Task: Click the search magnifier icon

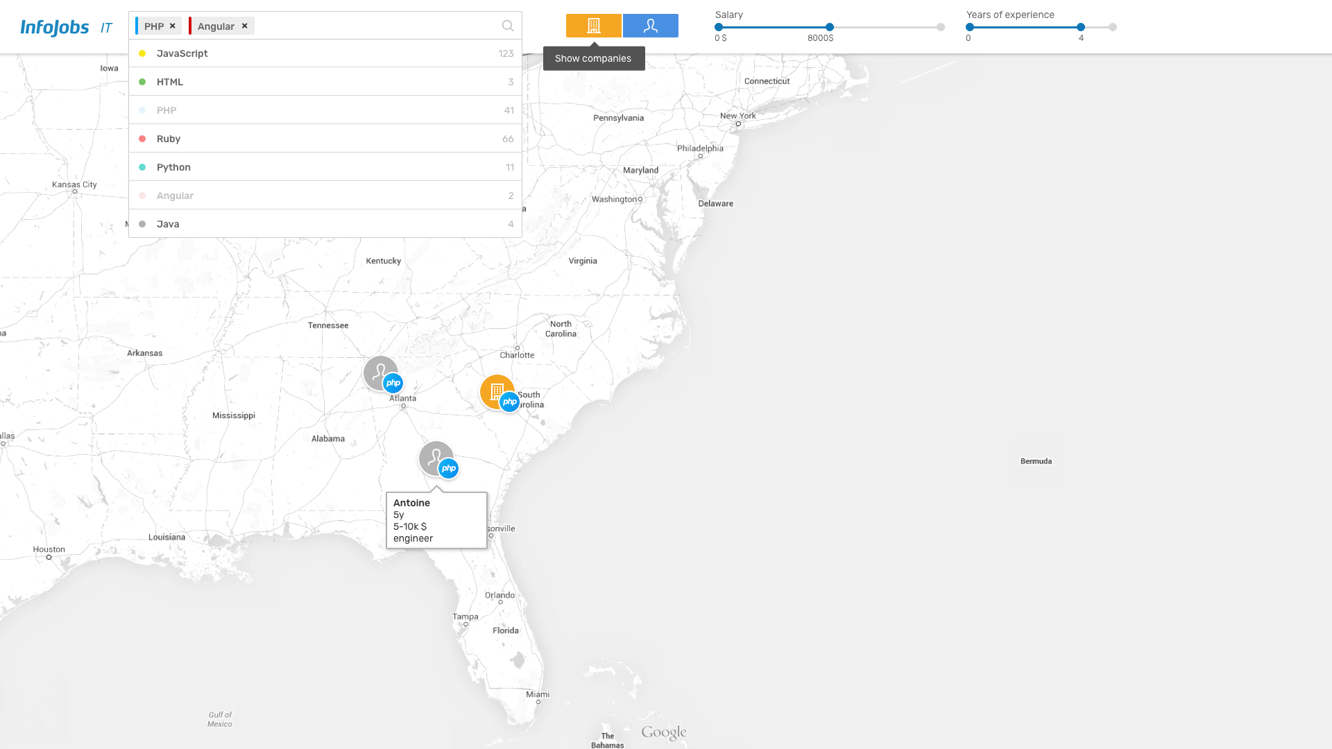Action: (x=508, y=26)
